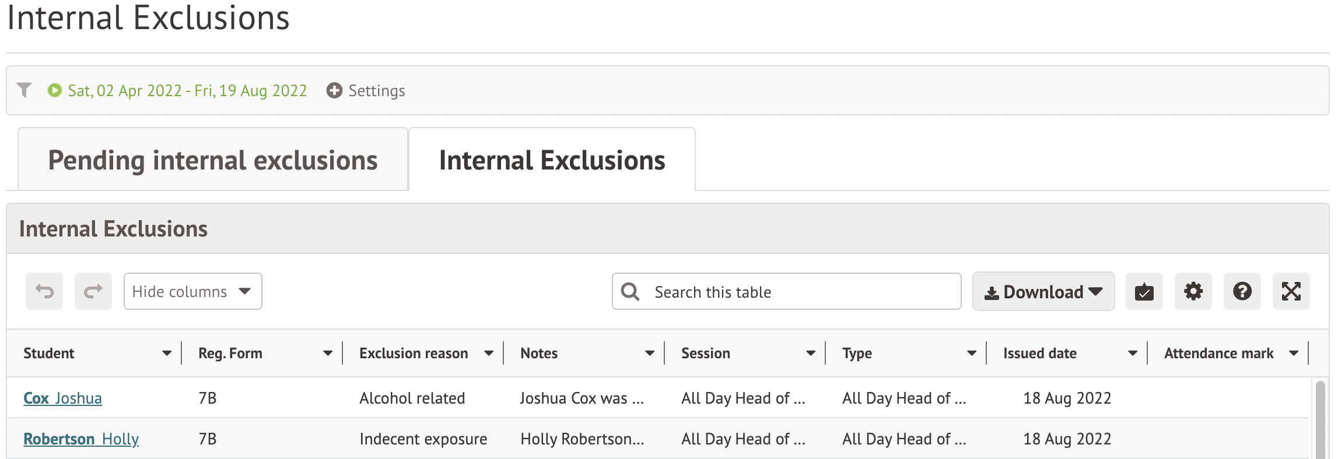1338x459 pixels.
Task: Open the Issued date column dropdown
Action: click(1133, 354)
